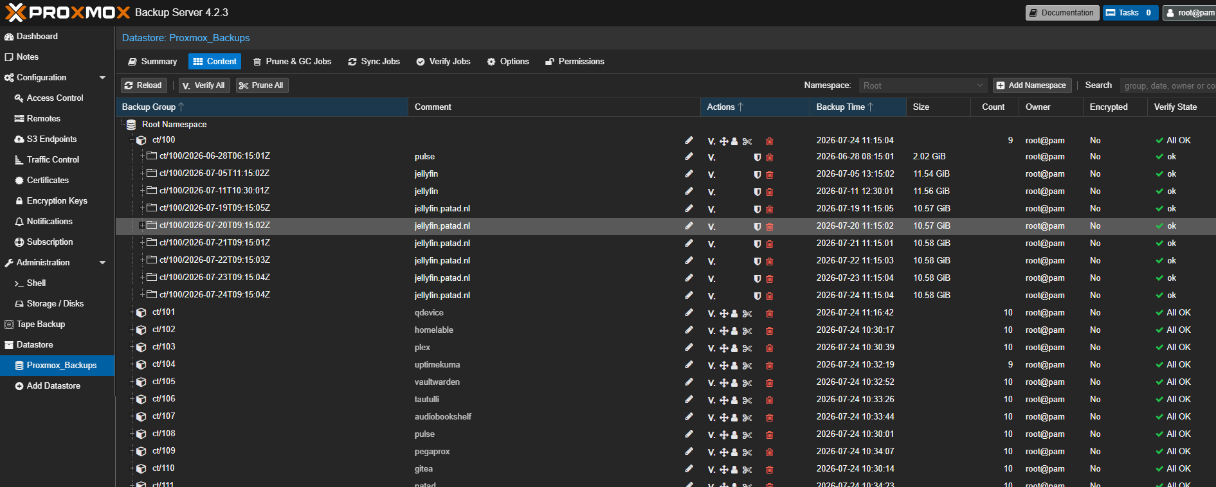Prune ct/108 pulse group with scissors icon

coord(747,435)
